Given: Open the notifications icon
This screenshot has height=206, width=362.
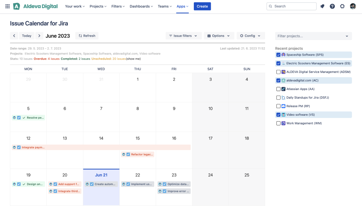Looking at the screenshot, I should click(322, 6).
